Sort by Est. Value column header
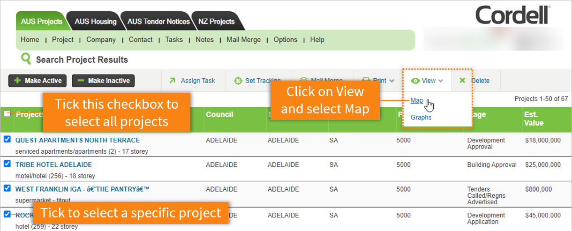Image resolution: width=572 pixels, height=231 pixels. pyautogui.click(x=534, y=119)
